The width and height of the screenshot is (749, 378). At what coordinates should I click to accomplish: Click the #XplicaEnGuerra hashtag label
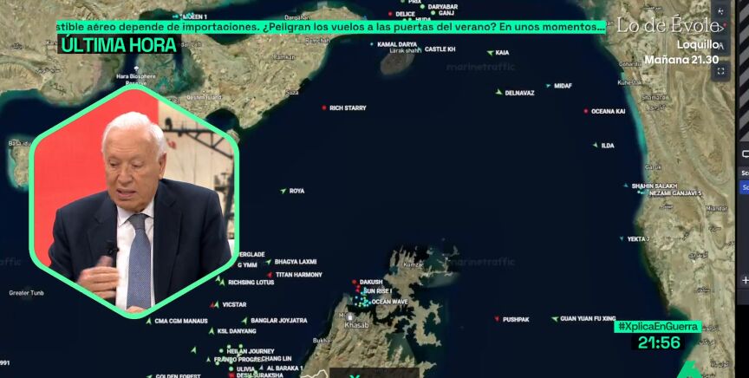[x=657, y=327]
